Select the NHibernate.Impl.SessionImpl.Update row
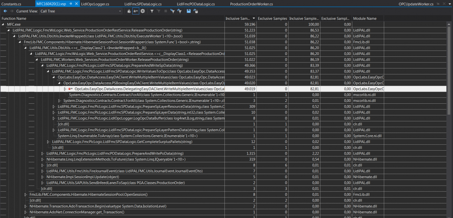This screenshot has width=453, height=218. point(82,177)
